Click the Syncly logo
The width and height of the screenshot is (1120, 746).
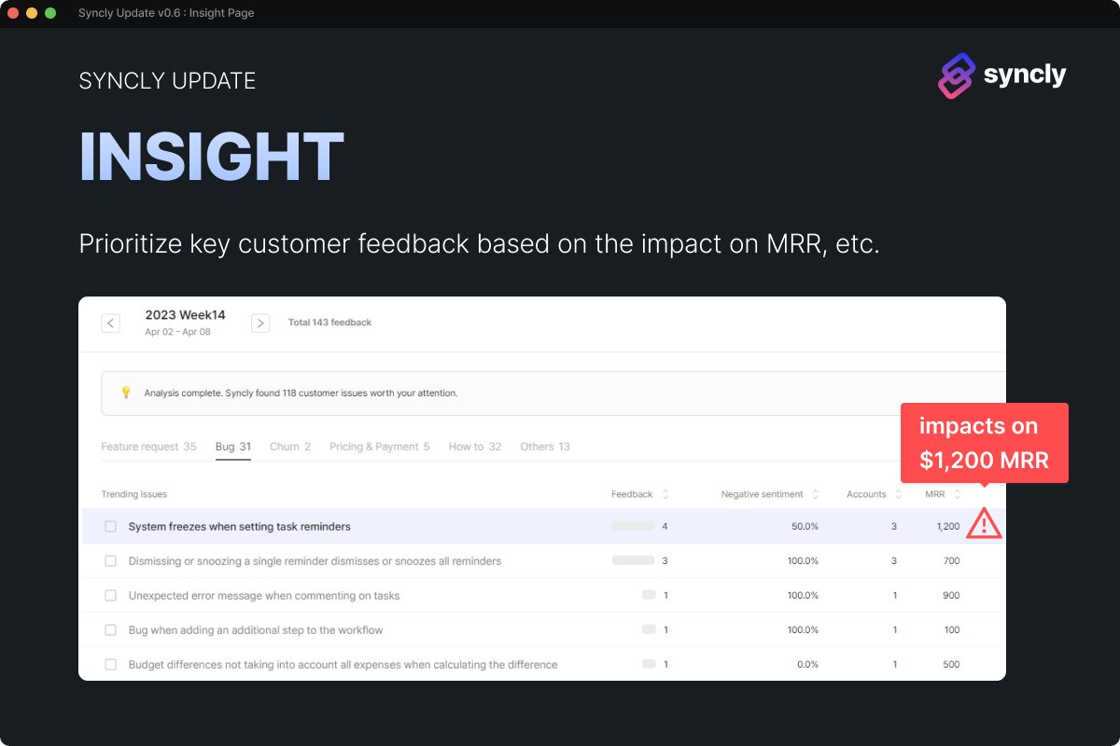coord(1001,76)
